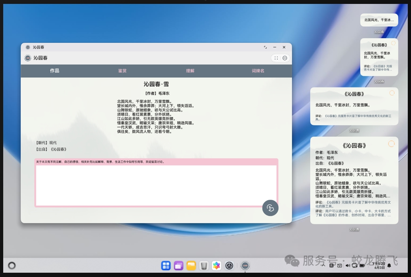Open the app grid launcher in dock
This screenshot has width=411, height=277.
166,266
